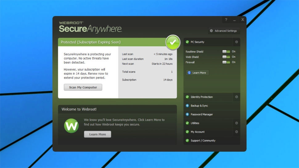Viewport: 299px width, 168px height.
Task: Click the Scan My Computer button
Action: pyautogui.click(x=83, y=87)
